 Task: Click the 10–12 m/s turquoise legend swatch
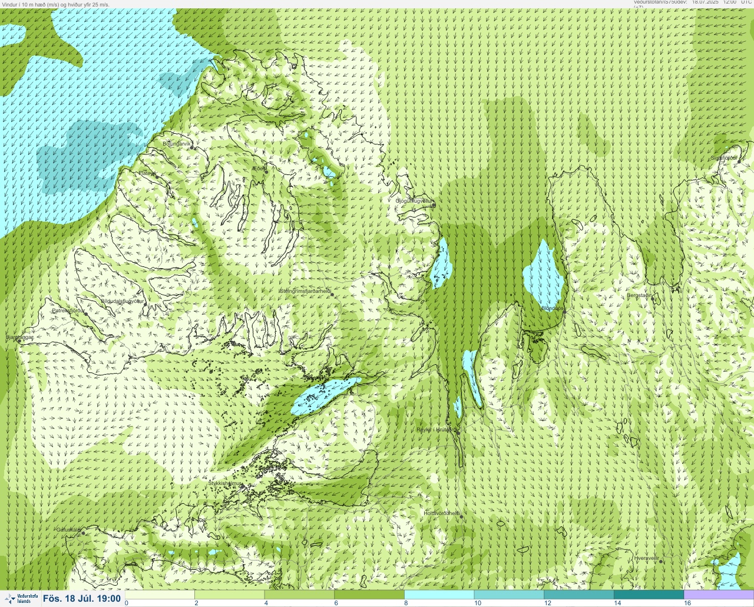[x=509, y=595]
